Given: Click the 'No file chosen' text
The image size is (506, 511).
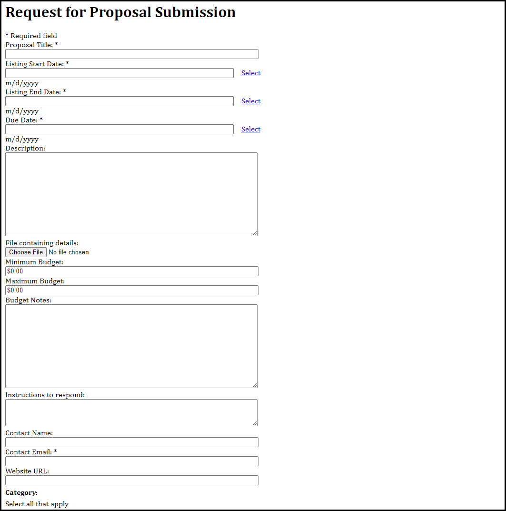Looking at the screenshot, I should coord(69,252).
